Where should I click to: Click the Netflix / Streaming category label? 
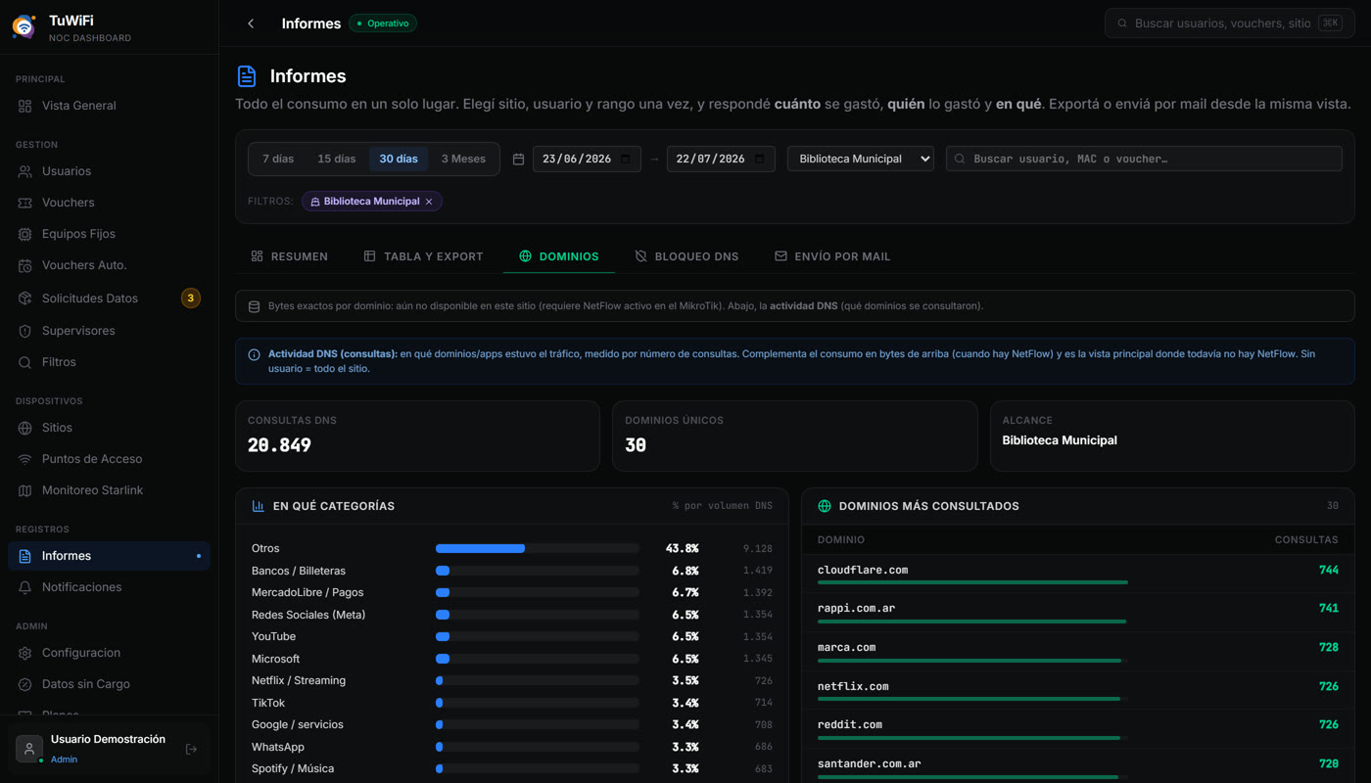[299, 680]
